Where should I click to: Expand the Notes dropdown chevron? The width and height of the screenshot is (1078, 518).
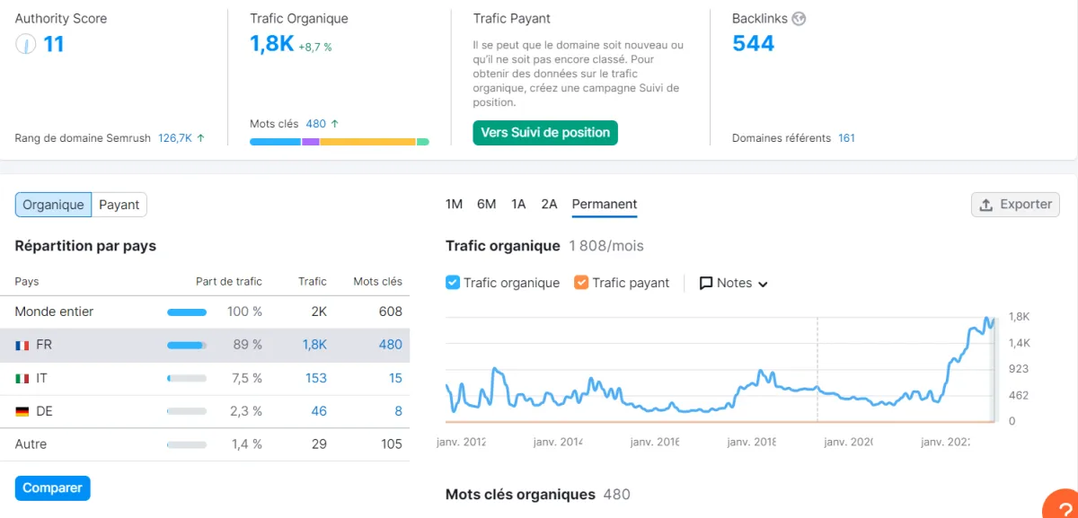click(x=764, y=284)
